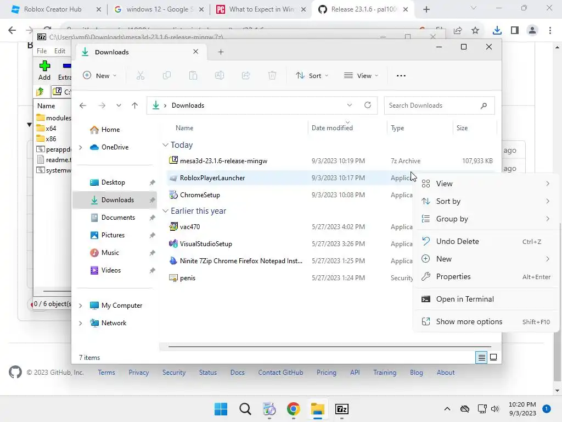Viewport: 562px width, 422px height.
Task: Open the New dropdown in Explorer toolbar
Action: point(100,76)
